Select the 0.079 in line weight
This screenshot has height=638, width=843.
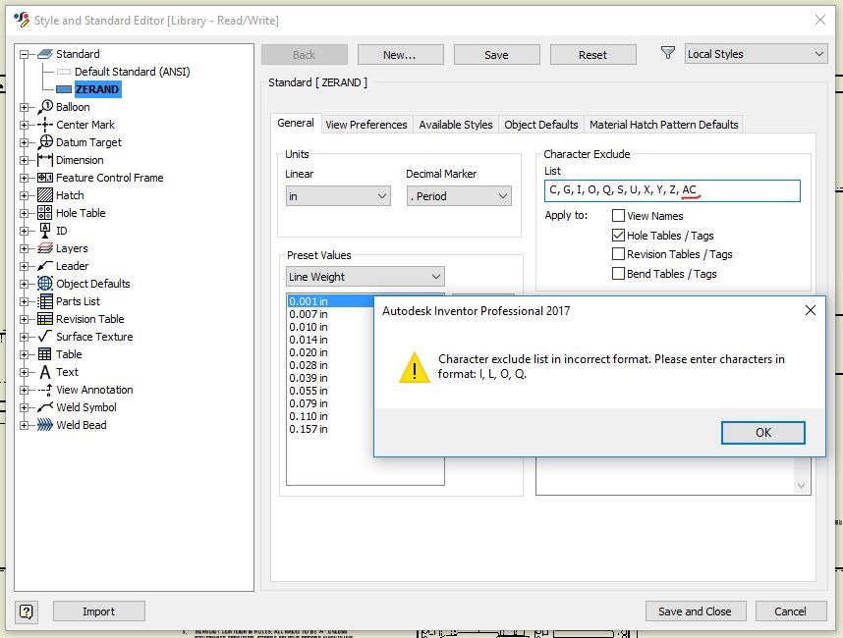pyautogui.click(x=309, y=403)
